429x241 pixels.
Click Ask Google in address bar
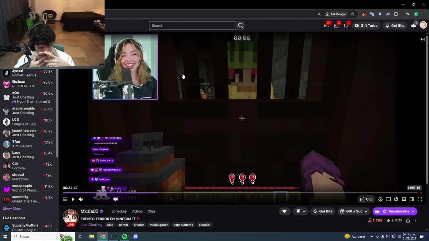[x=335, y=14]
